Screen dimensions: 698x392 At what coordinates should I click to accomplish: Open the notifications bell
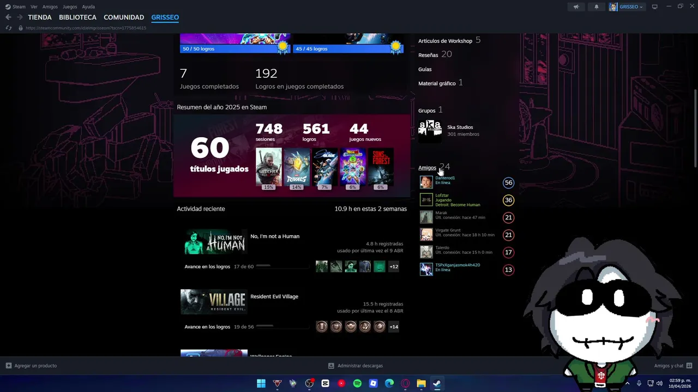click(x=596, y=7)
